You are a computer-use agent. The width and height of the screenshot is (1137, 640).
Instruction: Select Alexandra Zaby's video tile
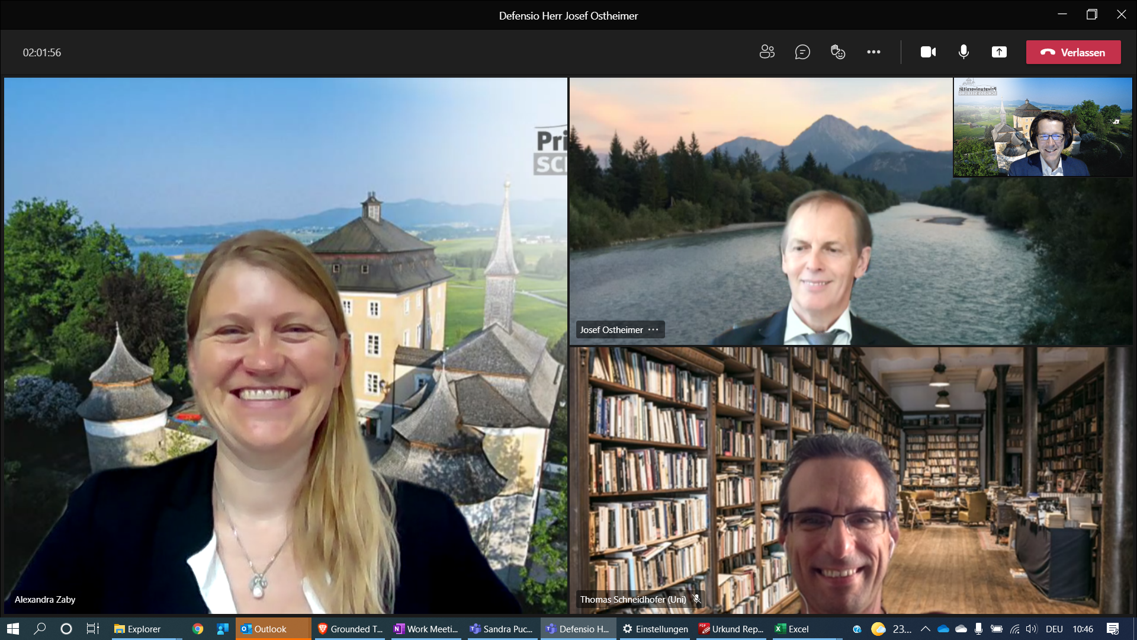pyautogui.click(x=285, y=345)
